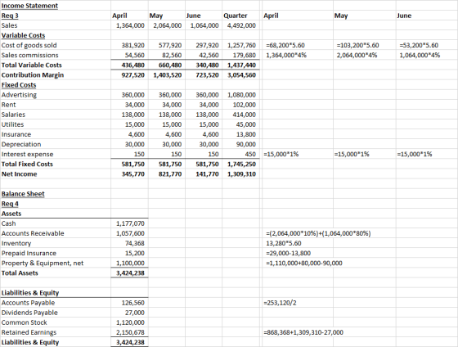Click accounts receivable formula note
This screenshot has width=458, height=347.
(318, 233)
